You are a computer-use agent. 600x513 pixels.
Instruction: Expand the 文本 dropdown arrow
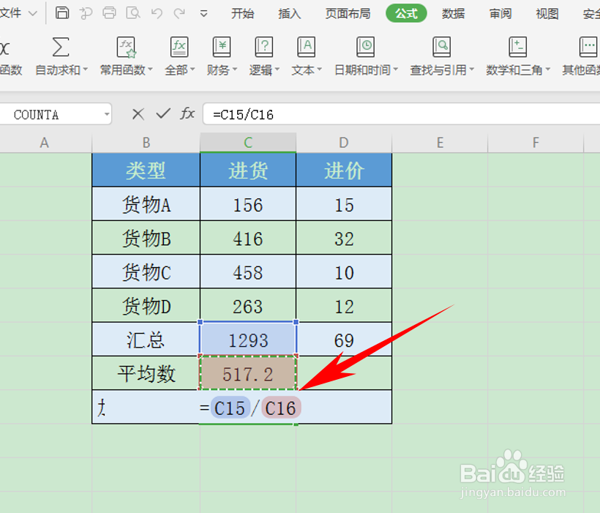(319, 70)
